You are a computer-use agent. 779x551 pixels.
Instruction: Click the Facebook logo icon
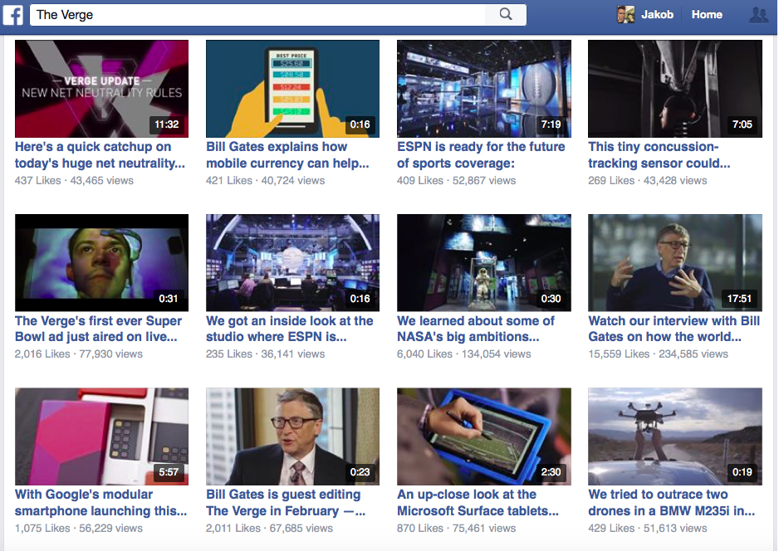tap(13, 15)
